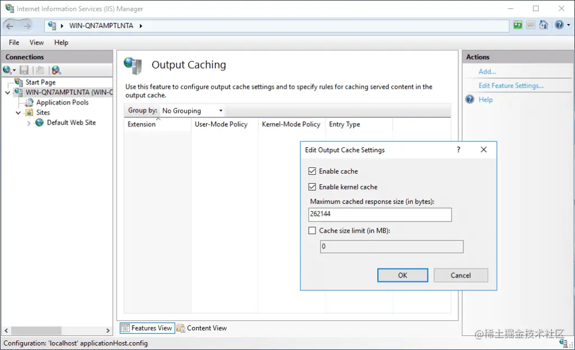Open the Group by No Grouping dropdown
This screenshot has width=575, height=350.
coord(193,111)
